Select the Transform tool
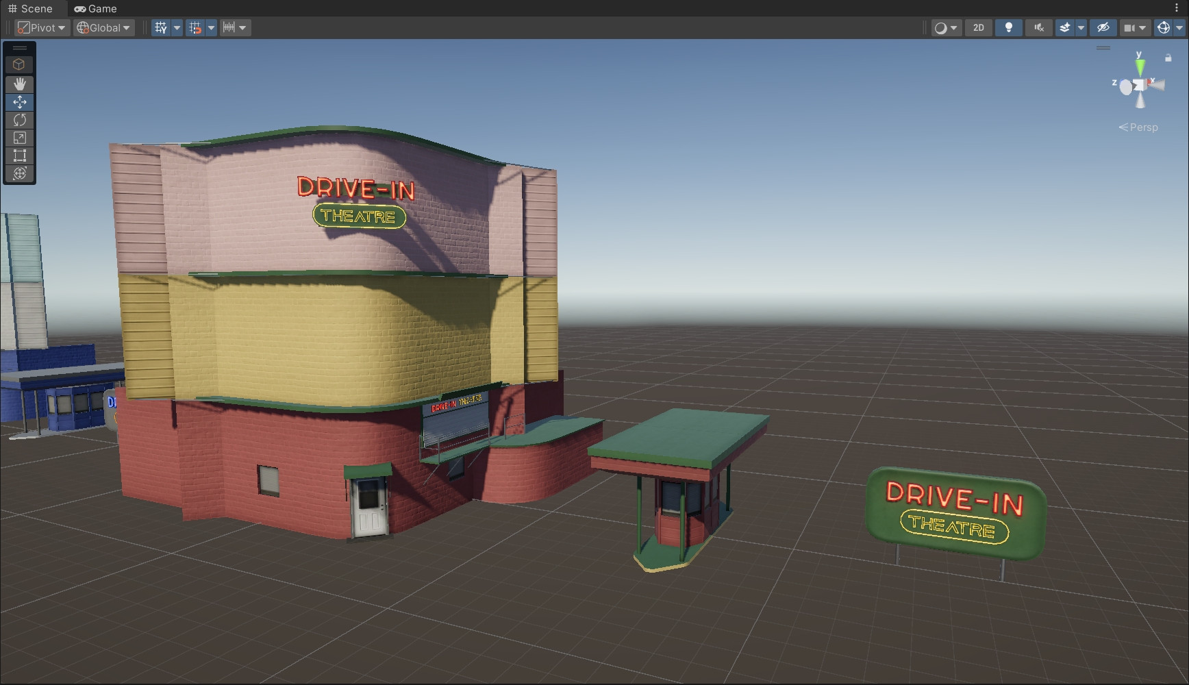1189x685 pixels. pos(19,173)
